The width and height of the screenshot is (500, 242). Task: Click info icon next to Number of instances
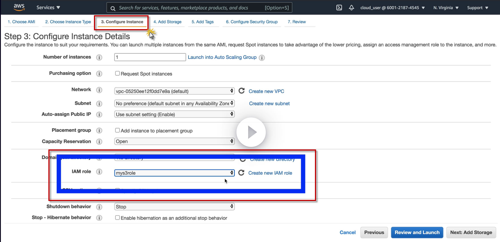(x=99, y=57)
